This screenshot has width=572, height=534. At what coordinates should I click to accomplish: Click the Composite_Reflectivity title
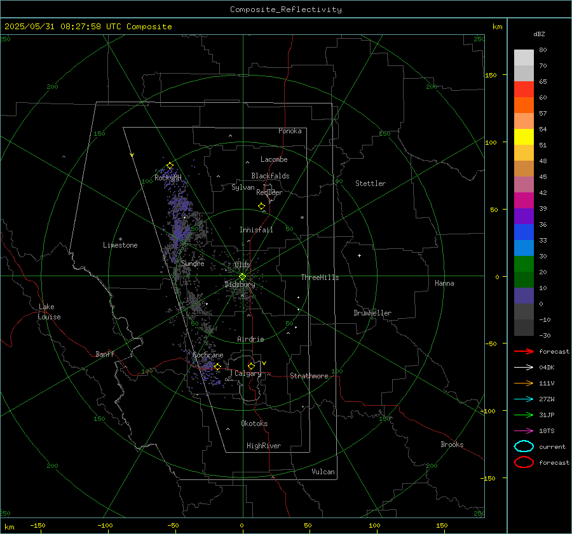286,10
